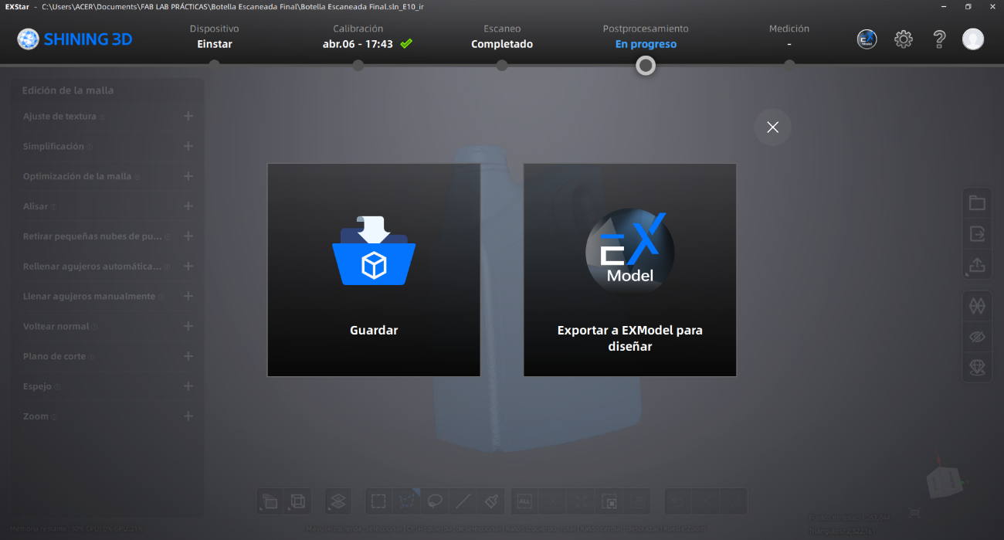
Task: Select the line selection tool
Action: 463,501
